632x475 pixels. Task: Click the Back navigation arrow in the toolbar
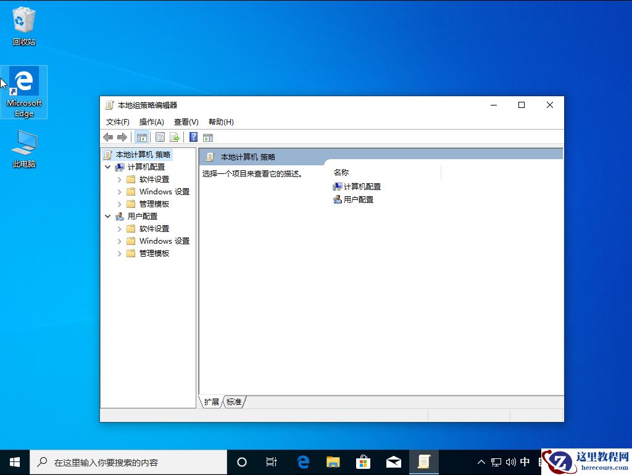109,137
